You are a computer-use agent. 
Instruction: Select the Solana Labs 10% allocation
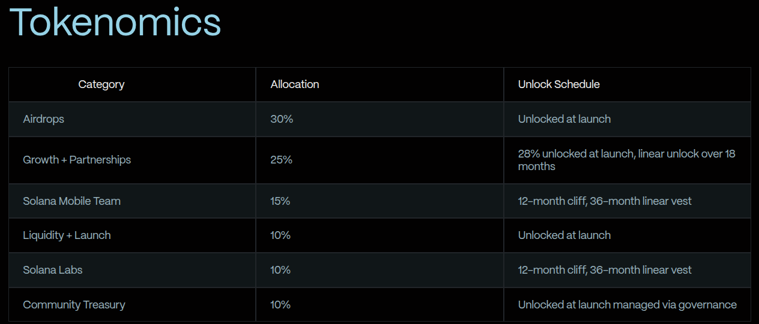[280, 270]
